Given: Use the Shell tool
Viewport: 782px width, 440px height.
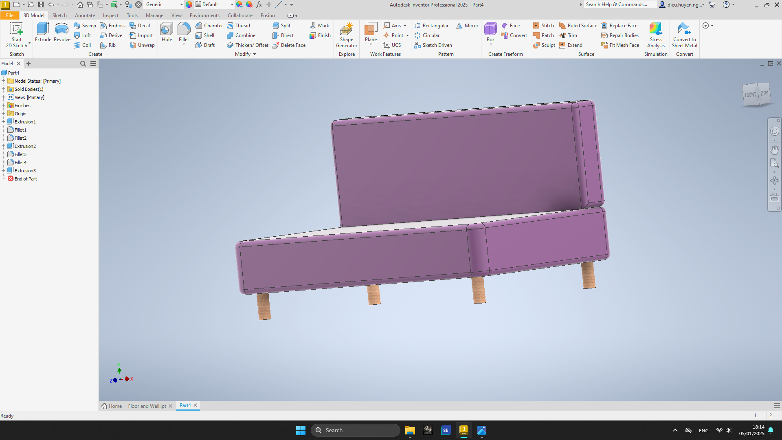Looking at the screenshot, I should (x=205, y=35).
